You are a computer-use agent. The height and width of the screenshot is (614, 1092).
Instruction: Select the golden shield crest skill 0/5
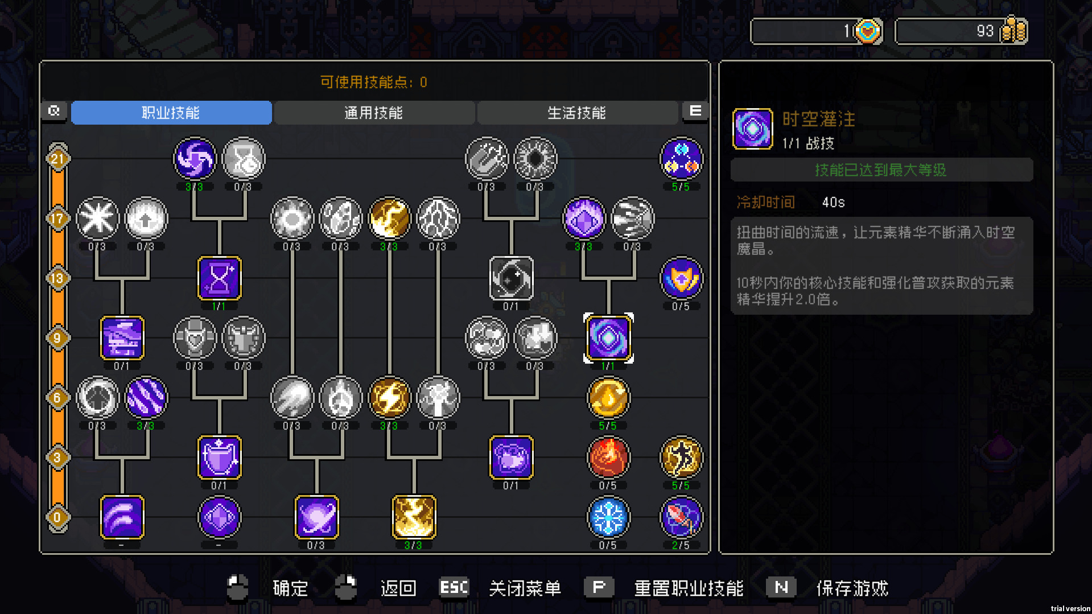681,278
